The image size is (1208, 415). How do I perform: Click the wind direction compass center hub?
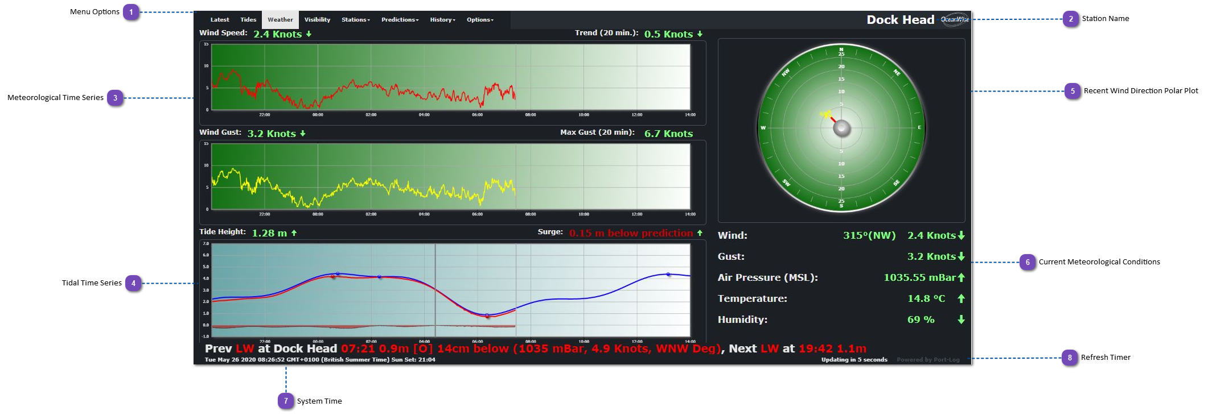pyautogui.click(x=841, y=128)
